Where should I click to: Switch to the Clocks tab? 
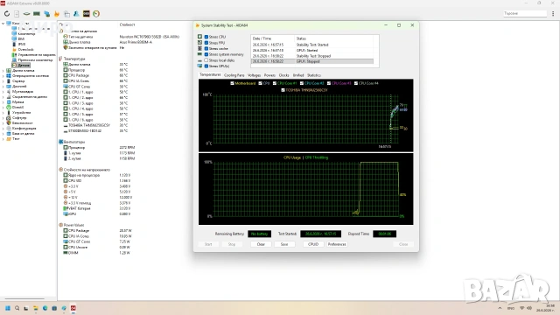click(x=283, y=75)
